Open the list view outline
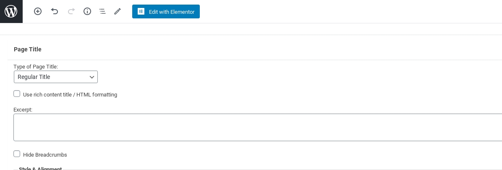The width and height of the screenshot is (502, 170). coord(102,12)
